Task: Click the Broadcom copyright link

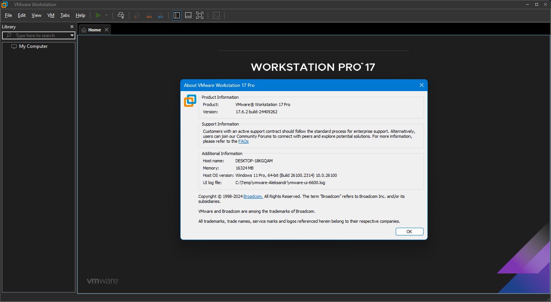Action: click(253, 196)
